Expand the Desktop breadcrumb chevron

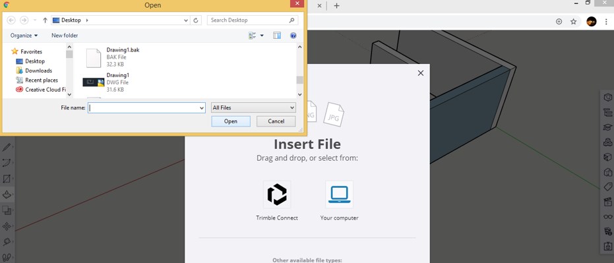point(87,20)
